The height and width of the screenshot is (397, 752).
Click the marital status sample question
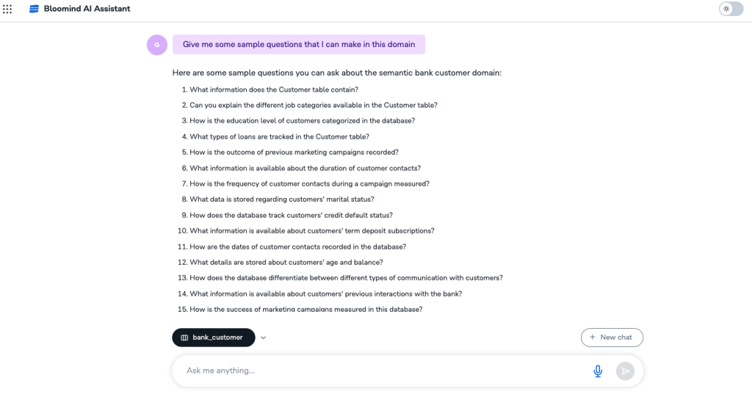point(282,200)
